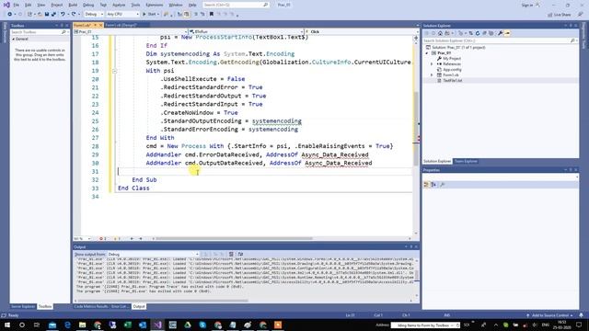The height and width of the screenshot is (331, 589).
Task: Click the Property Pages wrench in Properties
Action: coord(442,184)
